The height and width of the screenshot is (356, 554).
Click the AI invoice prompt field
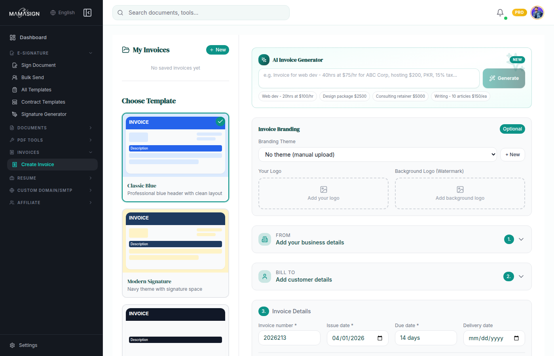tap(369, 78)
